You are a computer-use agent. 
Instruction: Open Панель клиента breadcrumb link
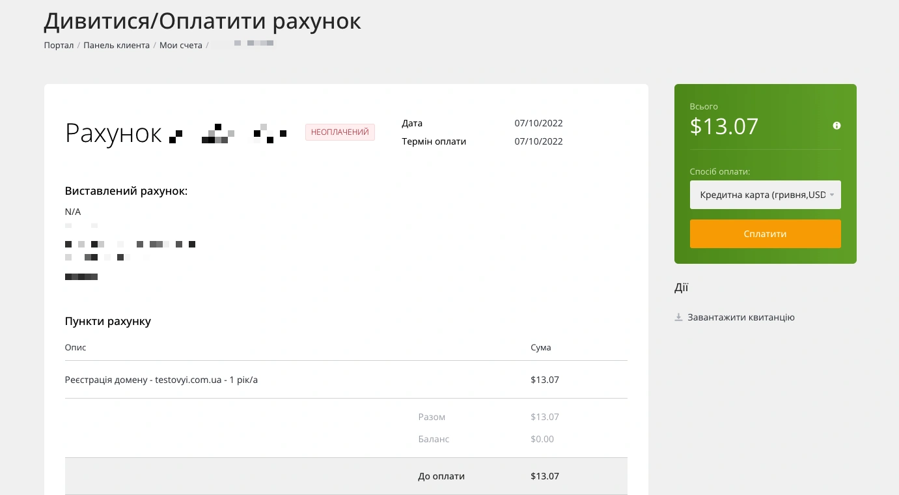click(x=117, y=46)
